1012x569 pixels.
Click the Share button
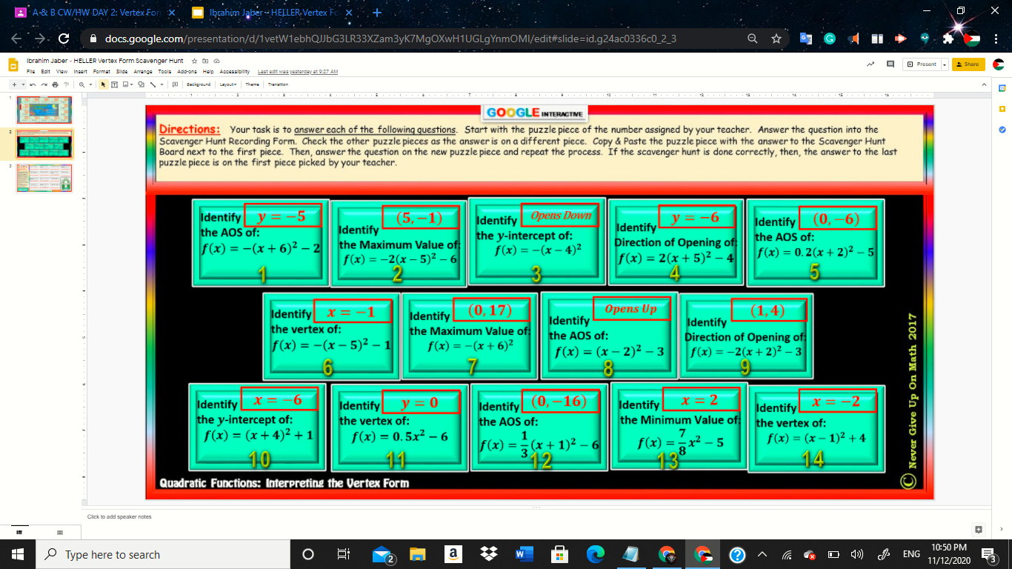[968, 64]
